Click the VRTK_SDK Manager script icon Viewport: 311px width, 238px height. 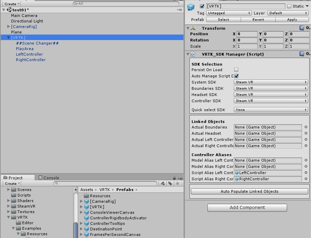pos(193,54)
